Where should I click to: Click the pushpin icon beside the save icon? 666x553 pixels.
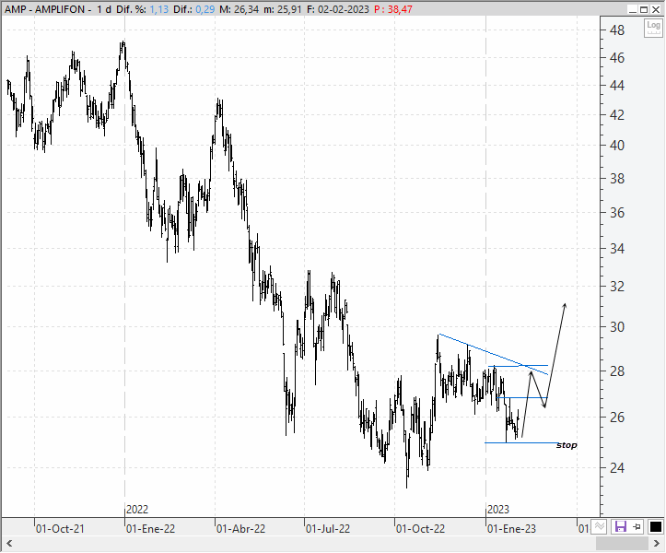pos(637,527)
